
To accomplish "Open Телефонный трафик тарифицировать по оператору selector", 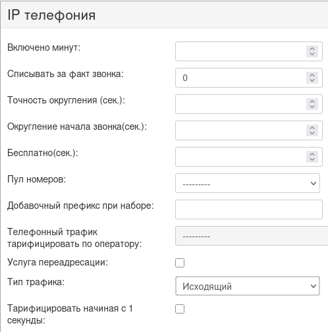I will tap(252, 236).
